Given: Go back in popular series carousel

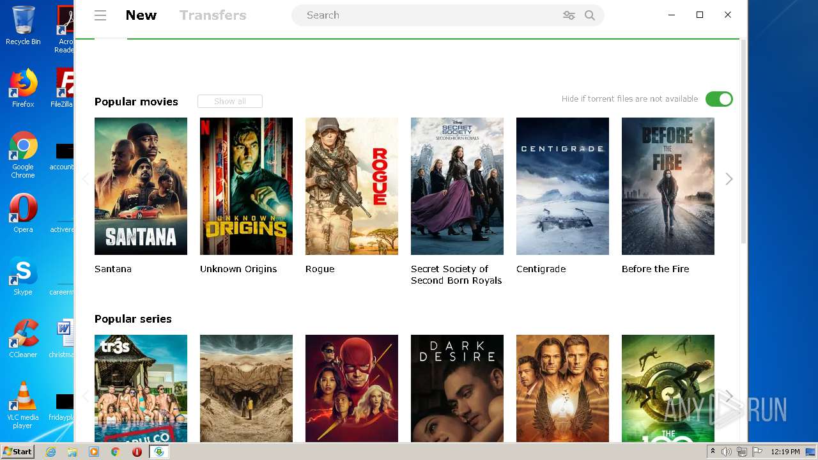Looking at the screenshot, I should pyautogui.click(x=85, y=396).
